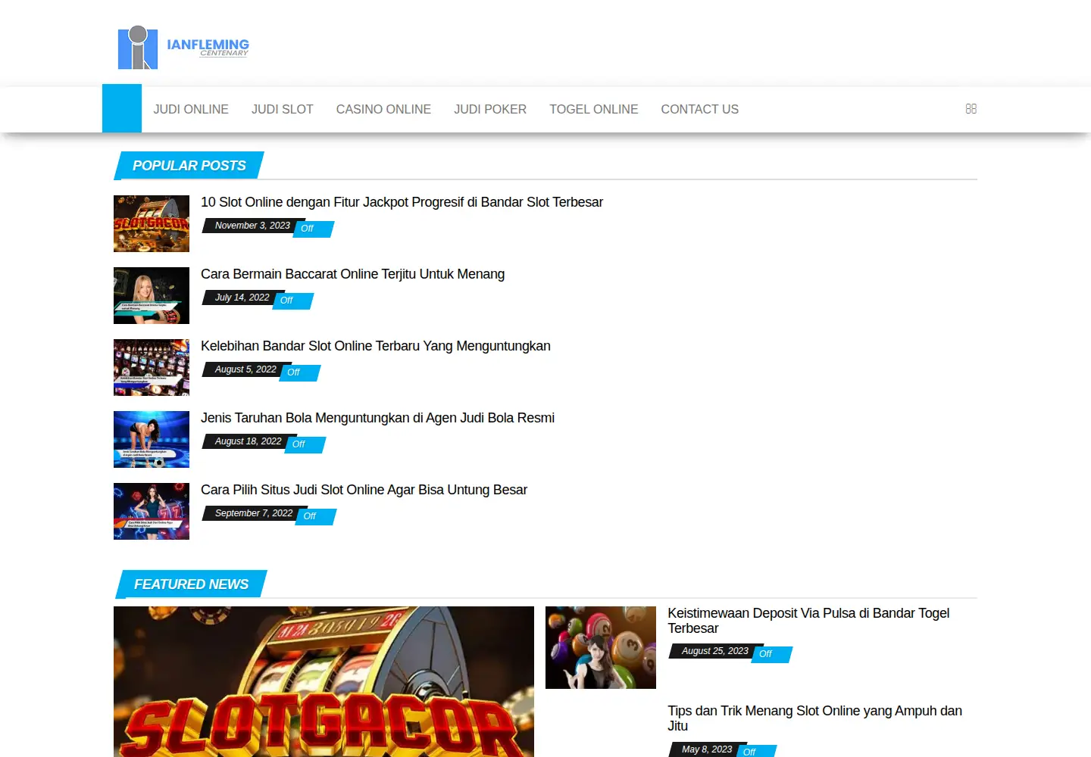The height and width of the screenshot is (757, 1091).
Task: Click the POPULAR POSTS section heading
Action: coord(189,166)
